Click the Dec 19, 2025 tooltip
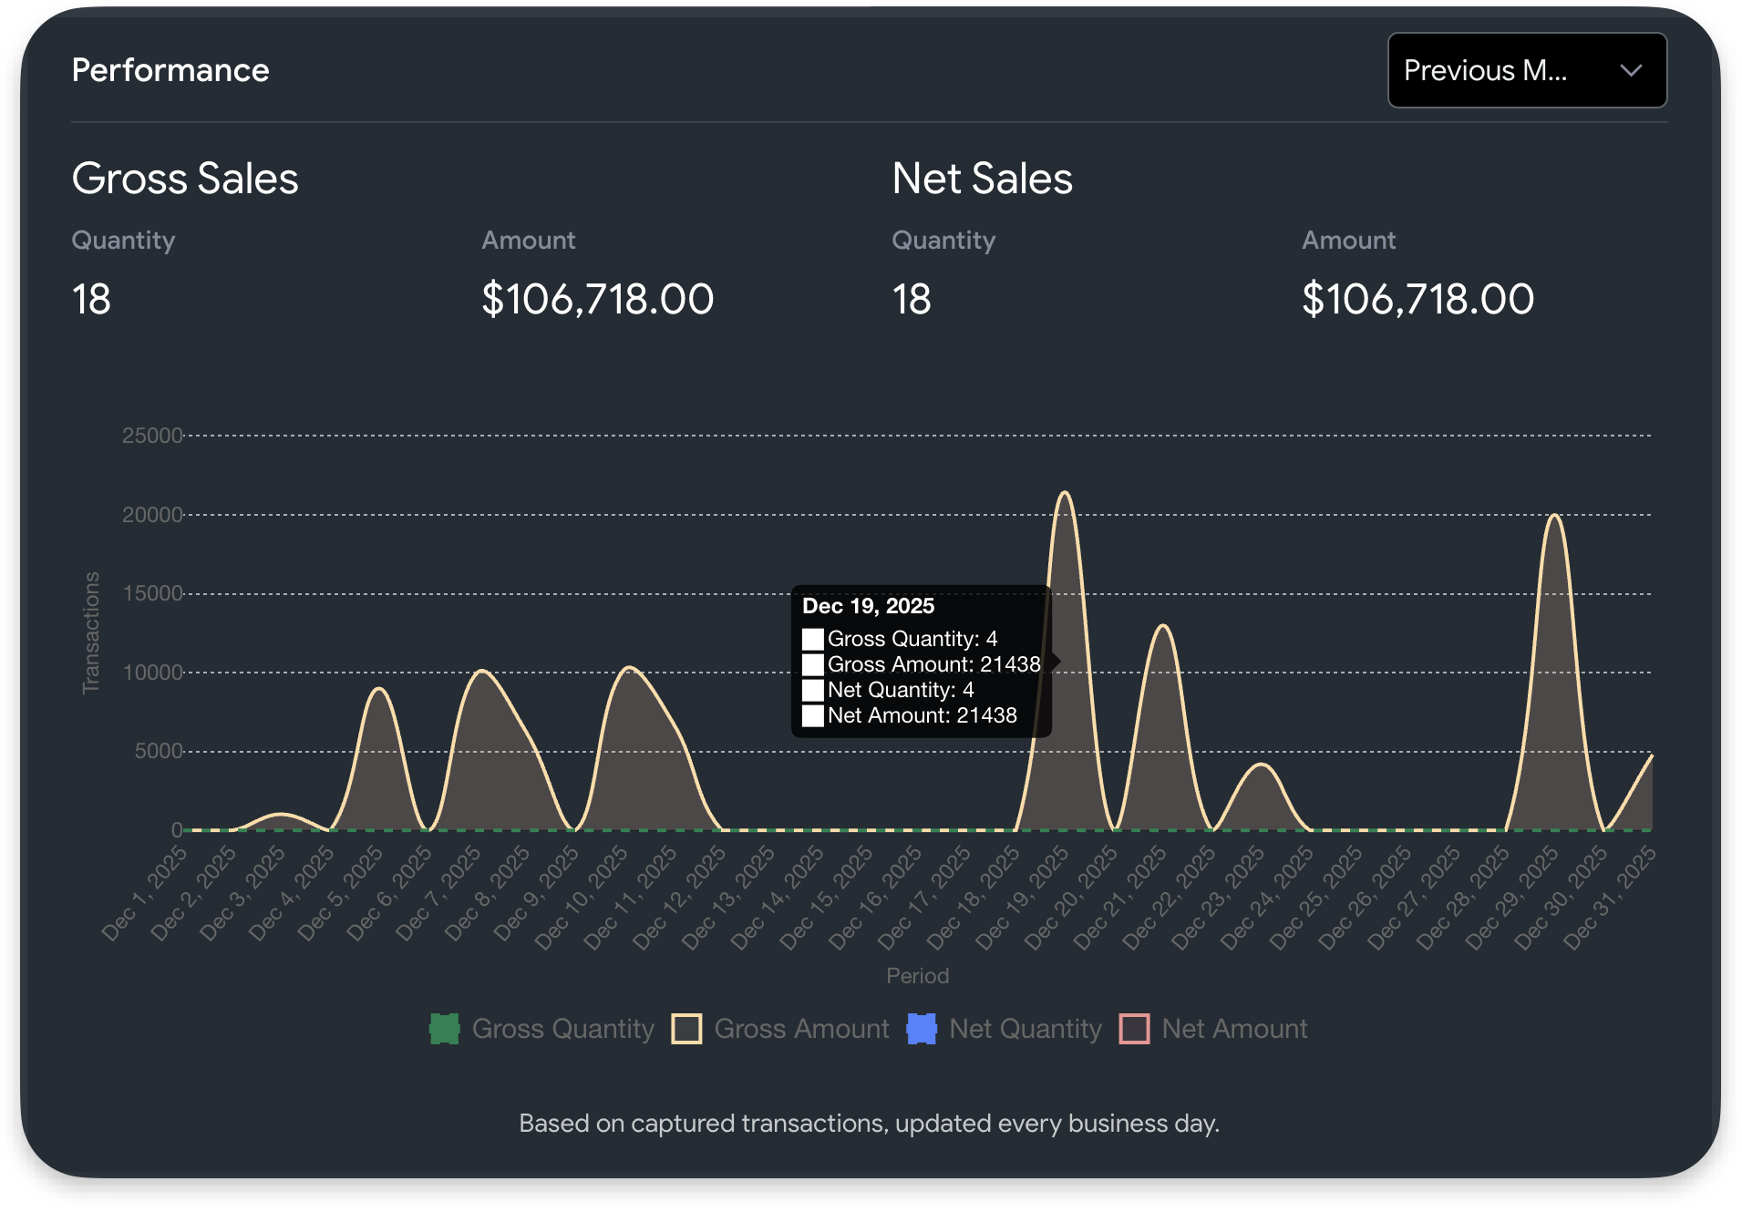 pos(921,661)
